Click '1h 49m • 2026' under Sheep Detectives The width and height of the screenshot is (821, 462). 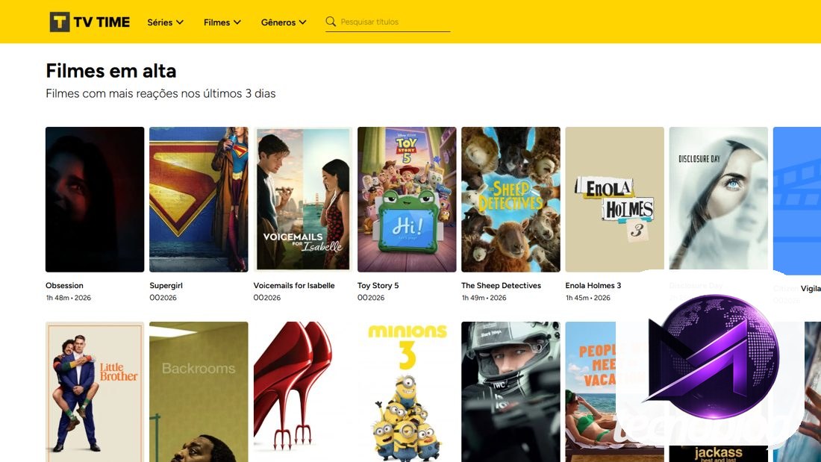[484, 298]
